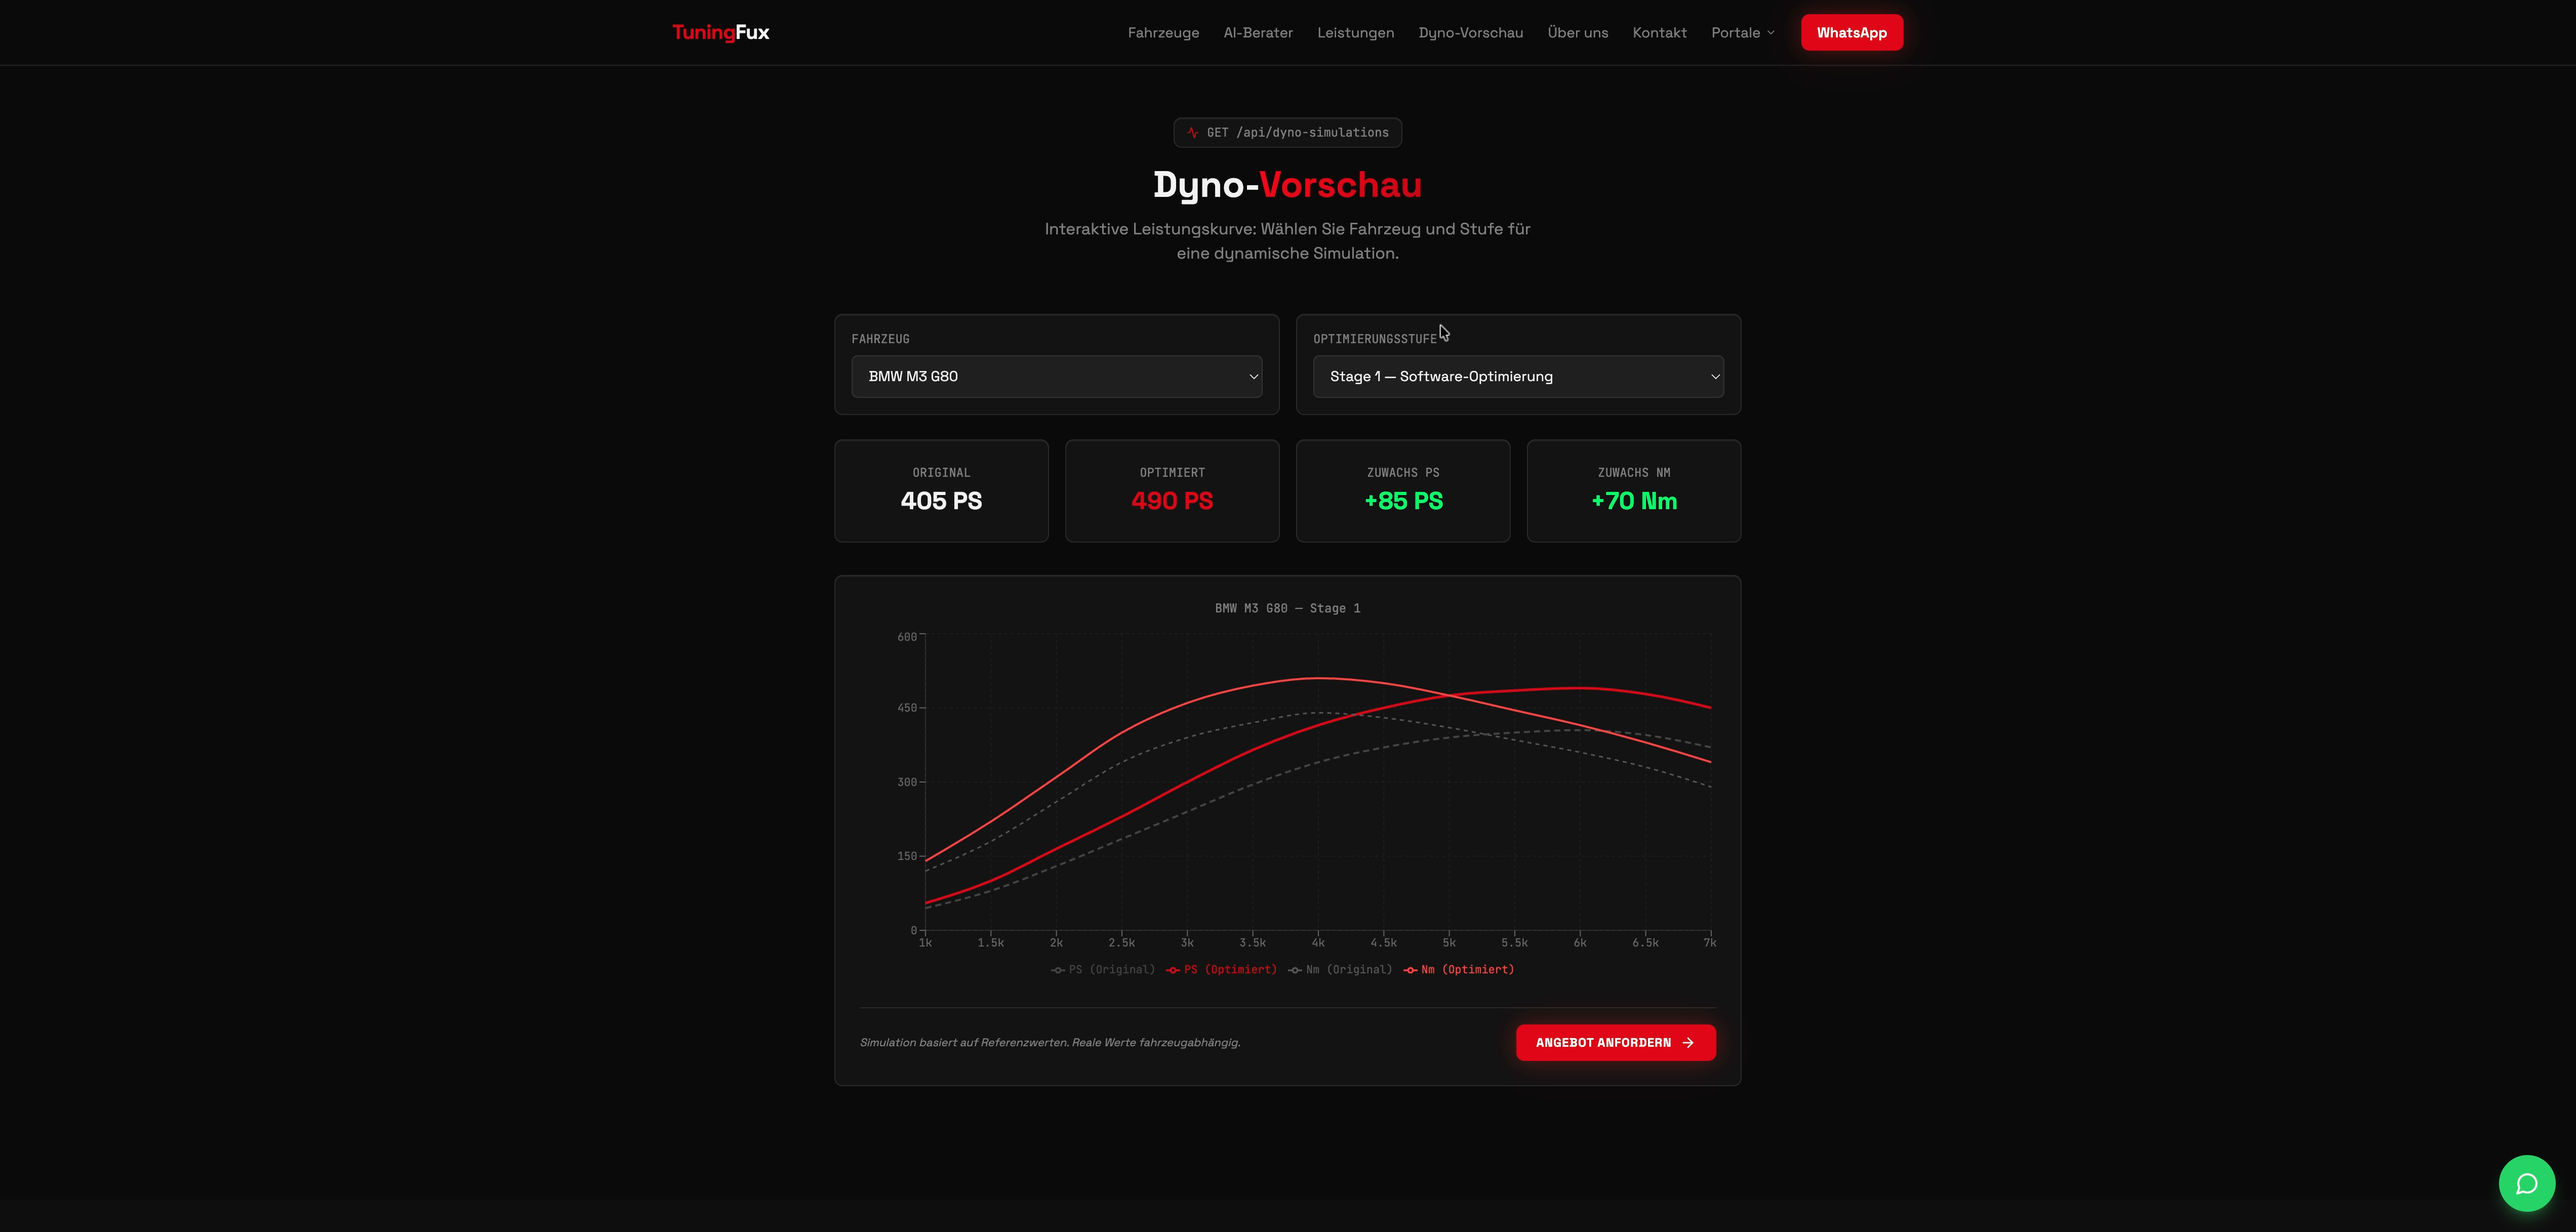Viewport: 2576px width, 1232px height.
Task: Click the chart title BMW M3 G80 — Stage 1
Action: 1287,608
